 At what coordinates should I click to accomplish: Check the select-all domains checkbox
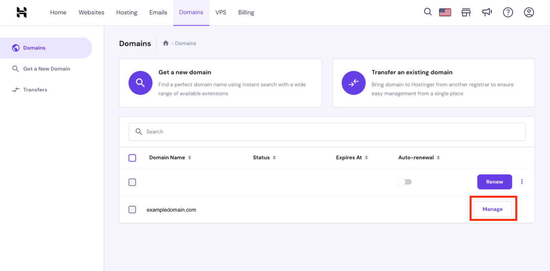pyautogui.click(x=132, y=157)
